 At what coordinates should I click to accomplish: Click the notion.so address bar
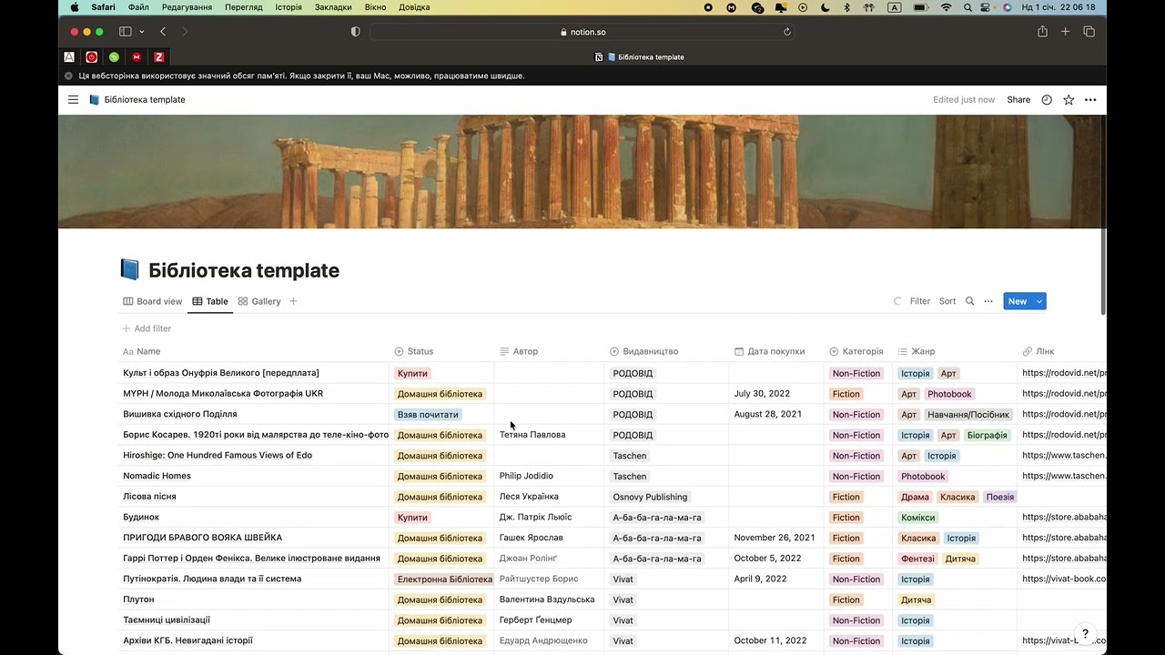[x=582, y=32]
